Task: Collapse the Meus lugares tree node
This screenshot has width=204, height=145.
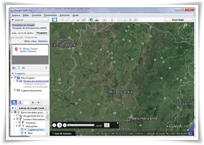Action: (x=12, y=78)
